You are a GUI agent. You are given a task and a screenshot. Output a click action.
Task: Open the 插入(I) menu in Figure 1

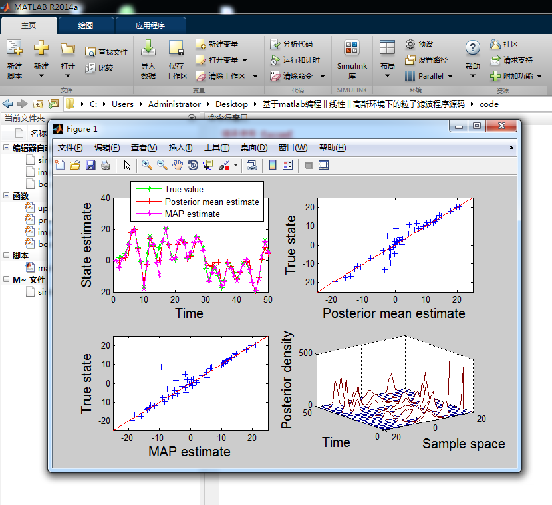(x=180, y=148)
